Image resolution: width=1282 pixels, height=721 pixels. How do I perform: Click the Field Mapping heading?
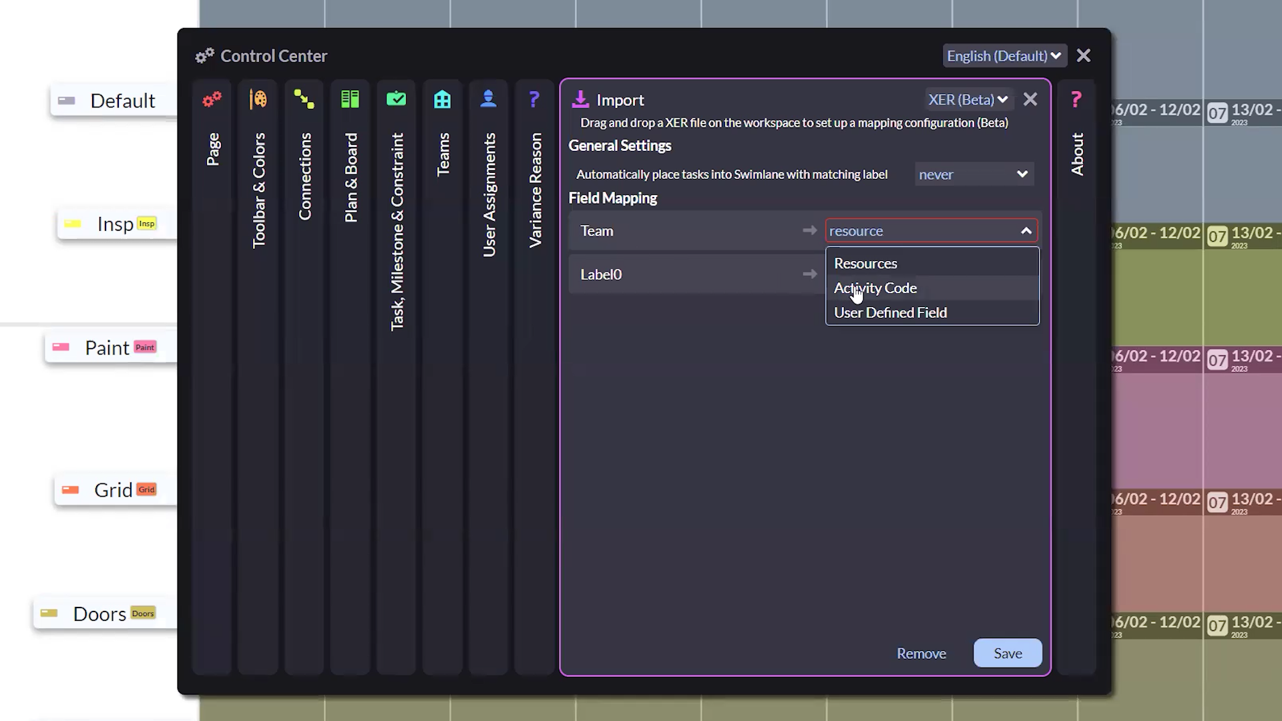pyautogui.click(x=612, y=198)
